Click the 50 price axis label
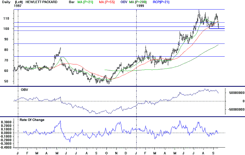 pos(6,81)
